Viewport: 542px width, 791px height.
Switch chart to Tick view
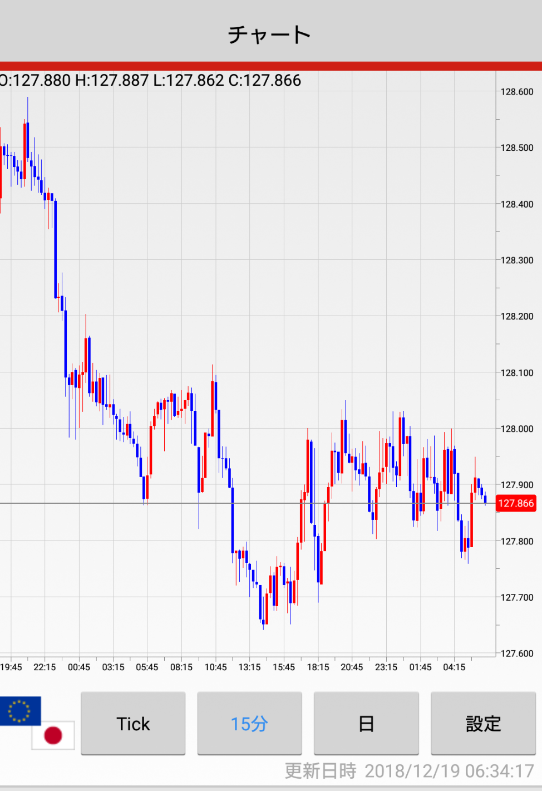click(133, 724)
